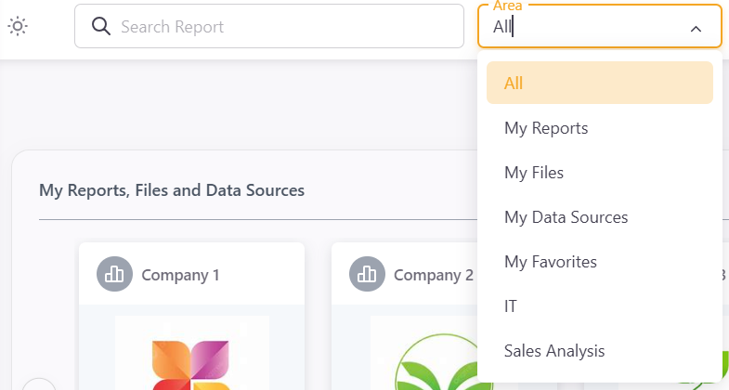
Task: Click the Company 1 colorful logo thumbnail
Action: [x=192, y=357]
